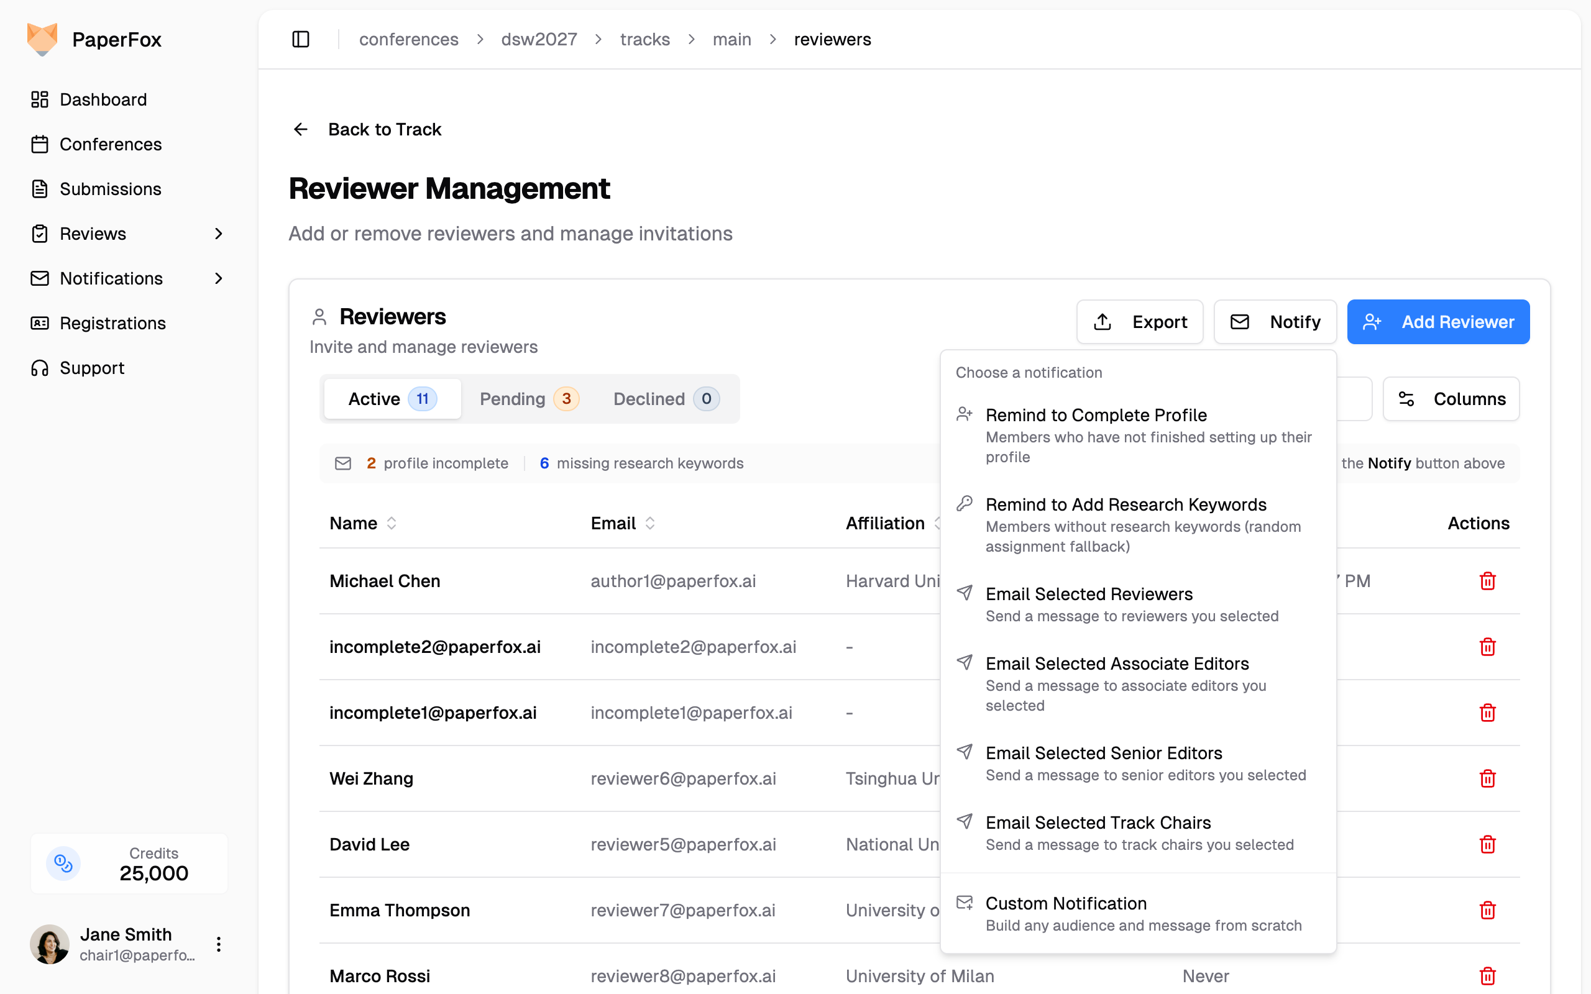Expand the Reviews sidebar section
The height and width of the screenshot is (994, 1591).
(218, 234)
